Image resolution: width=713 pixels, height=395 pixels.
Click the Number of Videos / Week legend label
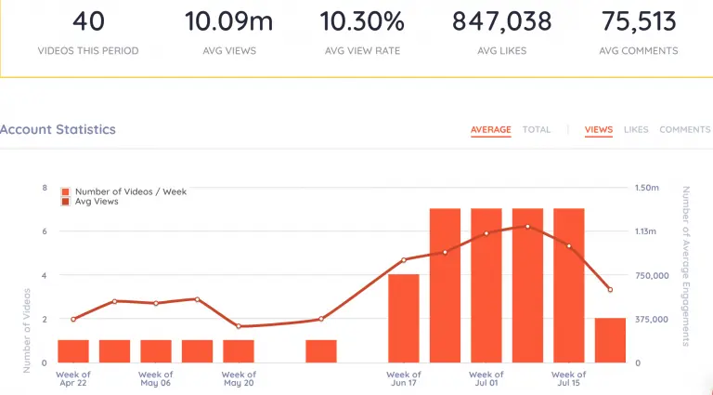point(131,191)
